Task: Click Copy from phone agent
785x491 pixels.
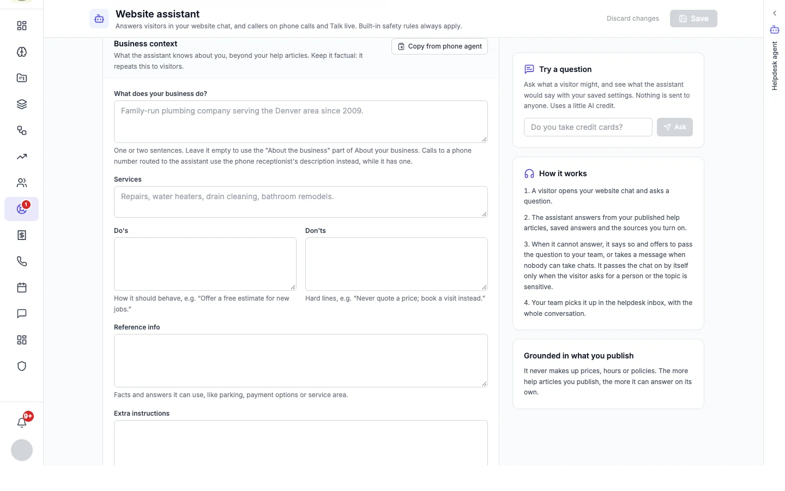Action: (439, 46)
